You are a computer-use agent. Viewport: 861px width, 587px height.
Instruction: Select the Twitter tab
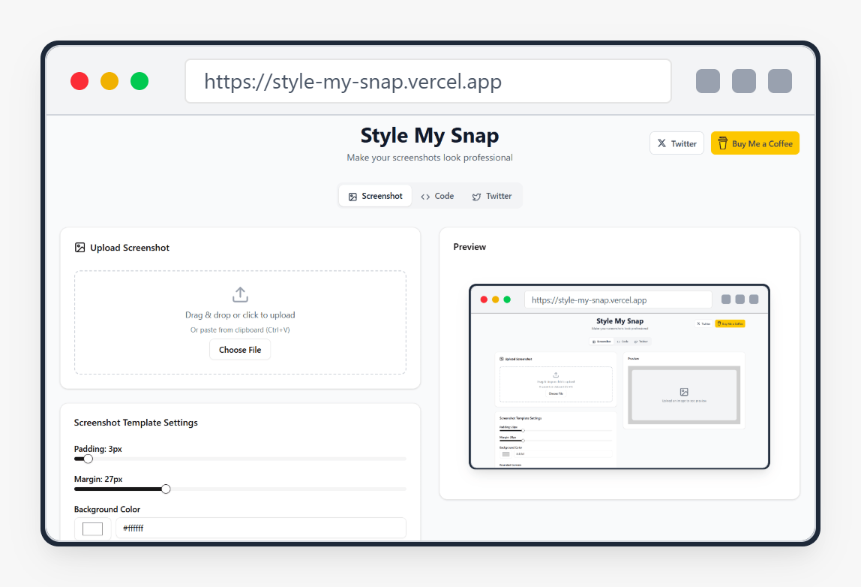coord(492,196)
